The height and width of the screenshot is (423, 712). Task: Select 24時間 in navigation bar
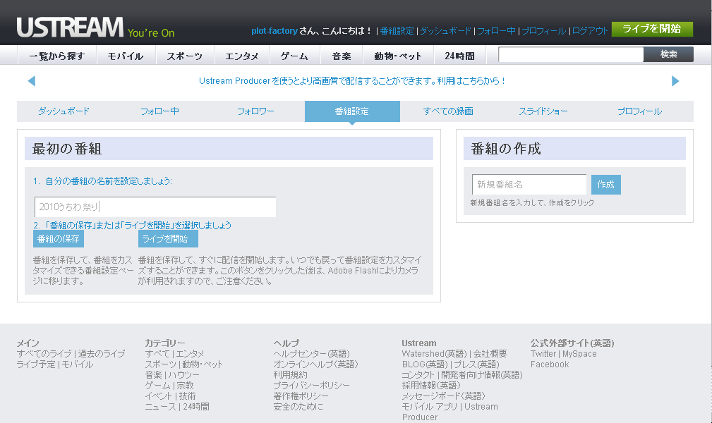click(459, 56)
